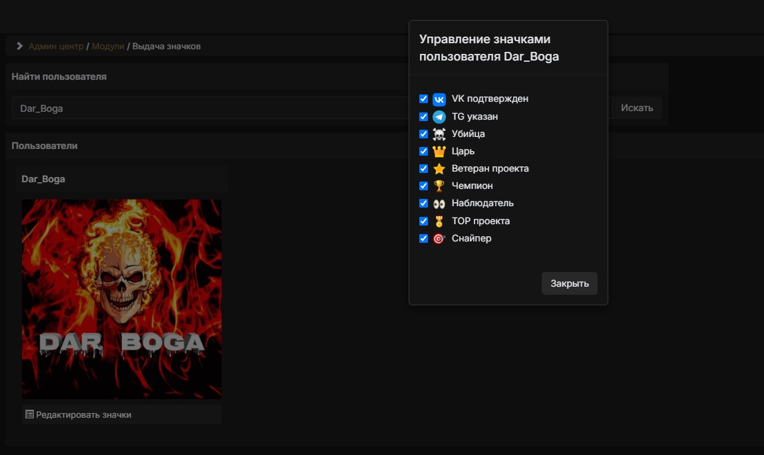Click the VK badge icon
The image size is (764, 455).
[439, 99]
